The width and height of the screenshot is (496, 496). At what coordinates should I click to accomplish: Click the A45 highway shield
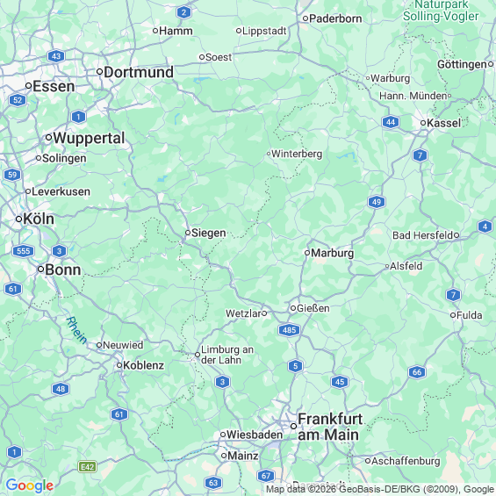(x=340, y=382)
